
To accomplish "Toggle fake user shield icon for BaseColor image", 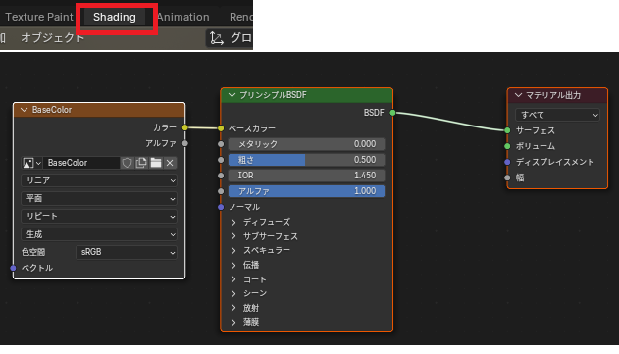I will point(127,163).
